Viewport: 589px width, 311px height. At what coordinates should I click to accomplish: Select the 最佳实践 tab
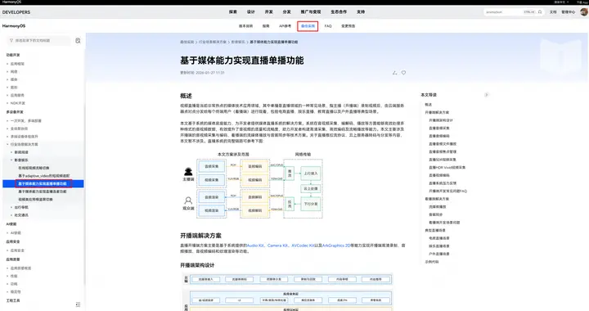308,26
